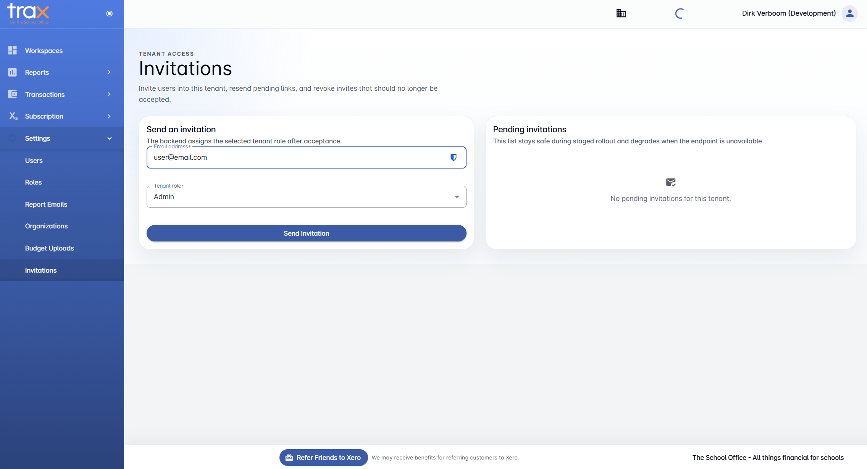The height and width of the screenshot is (469, 867).
Task: Click the Reports chart icon
Action: 12,72
